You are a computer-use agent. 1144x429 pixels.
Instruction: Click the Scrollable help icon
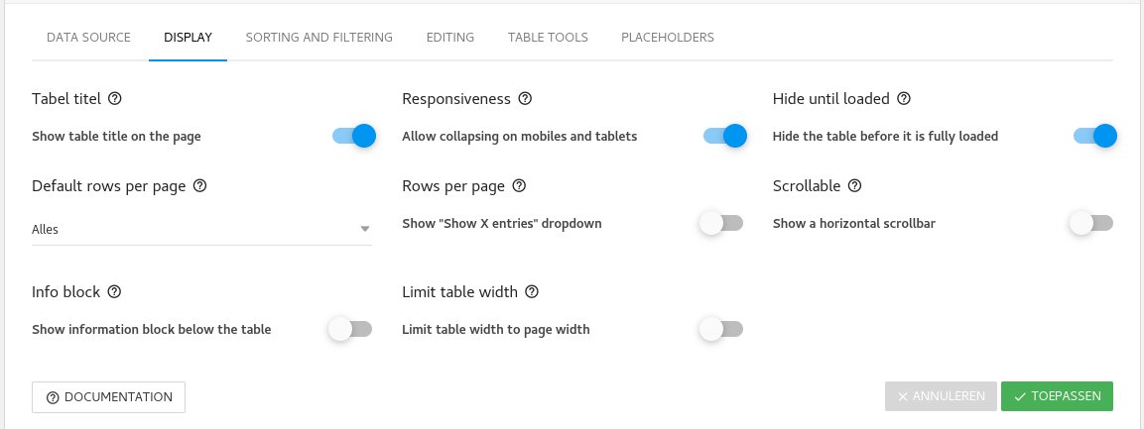855,185
